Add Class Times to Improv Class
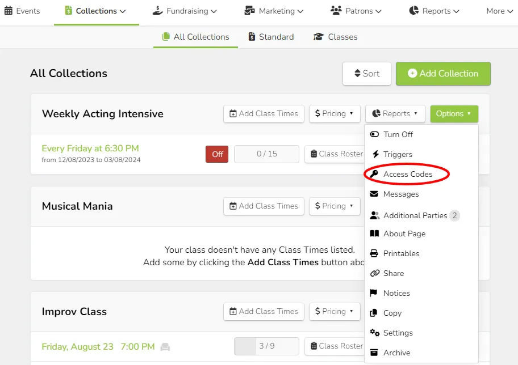The height and width of the screenshot is (365, 518). [x=264, y=312]
